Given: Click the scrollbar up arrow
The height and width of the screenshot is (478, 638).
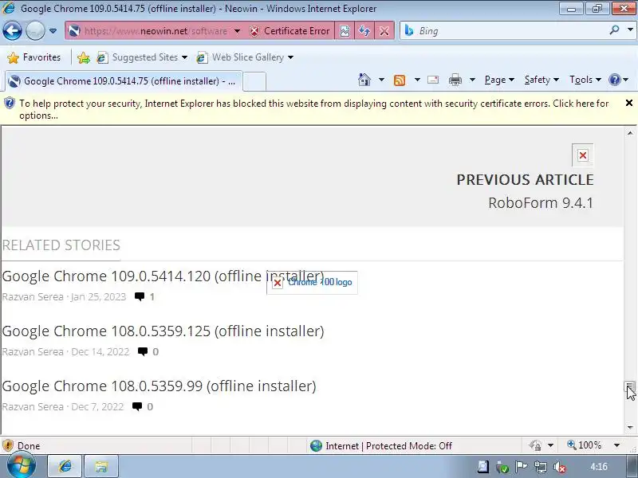Looking at the screenshot, I should (630, 133).
